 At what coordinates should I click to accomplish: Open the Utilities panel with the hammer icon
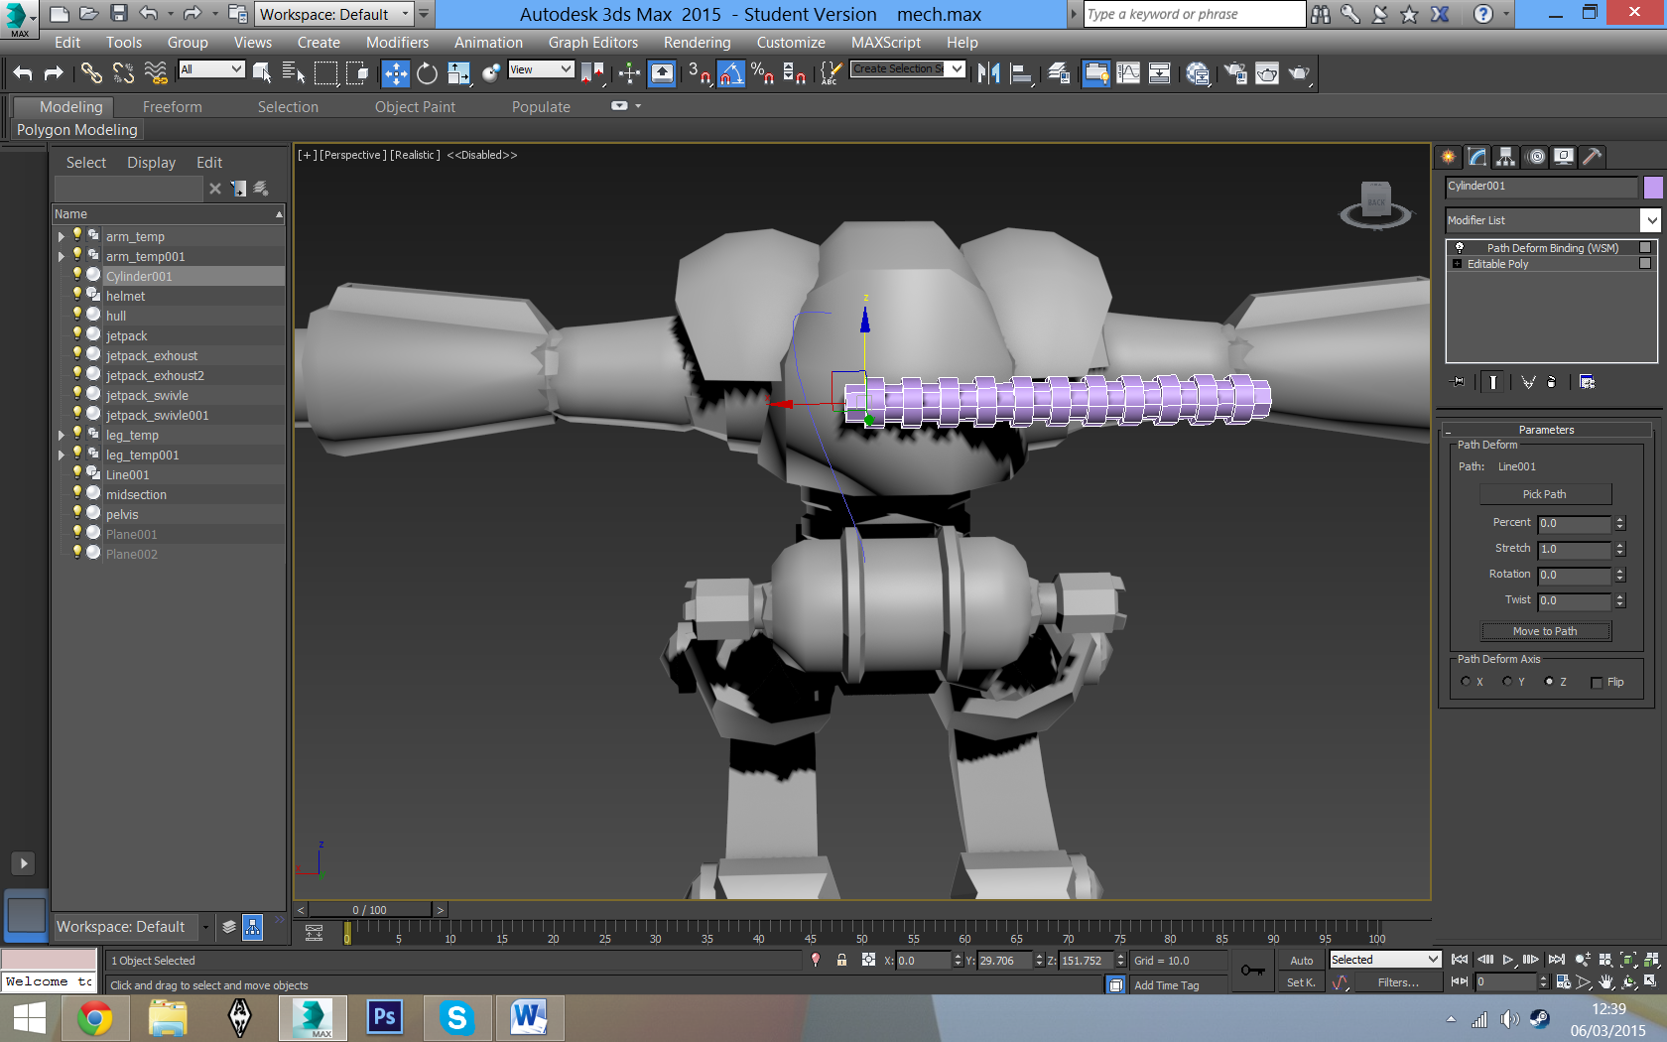pos(1593,157)
